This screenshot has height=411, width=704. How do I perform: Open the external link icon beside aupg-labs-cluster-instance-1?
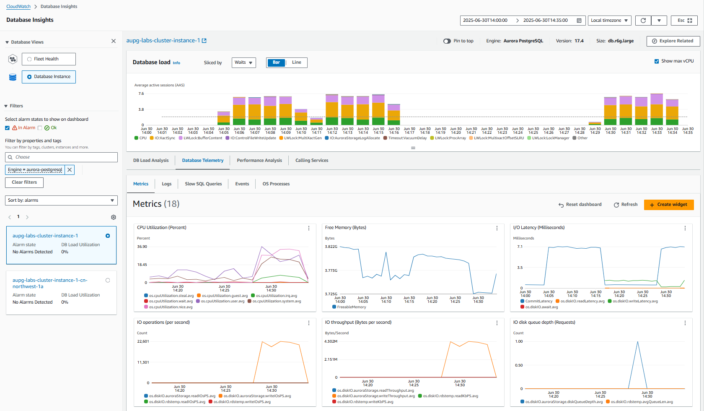[x=204, y=41]
